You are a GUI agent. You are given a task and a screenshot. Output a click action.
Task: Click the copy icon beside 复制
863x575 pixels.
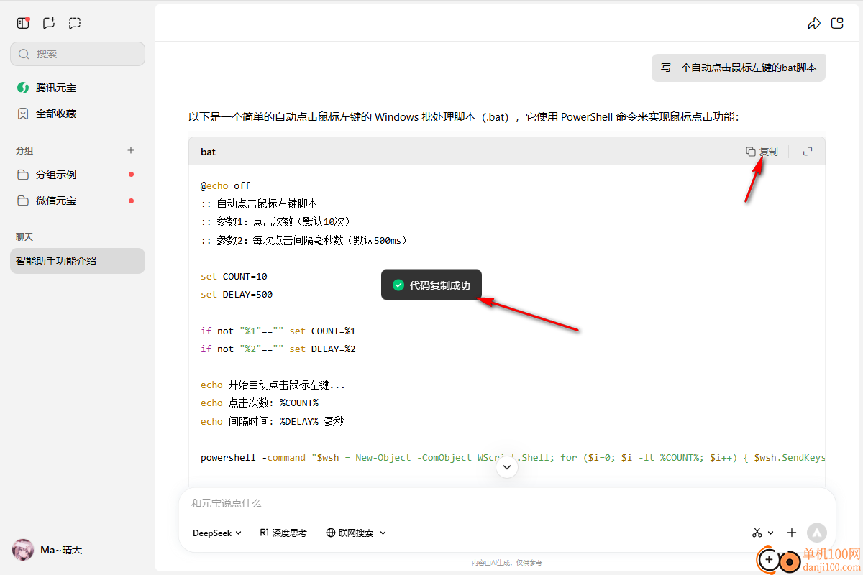(751, 152)
